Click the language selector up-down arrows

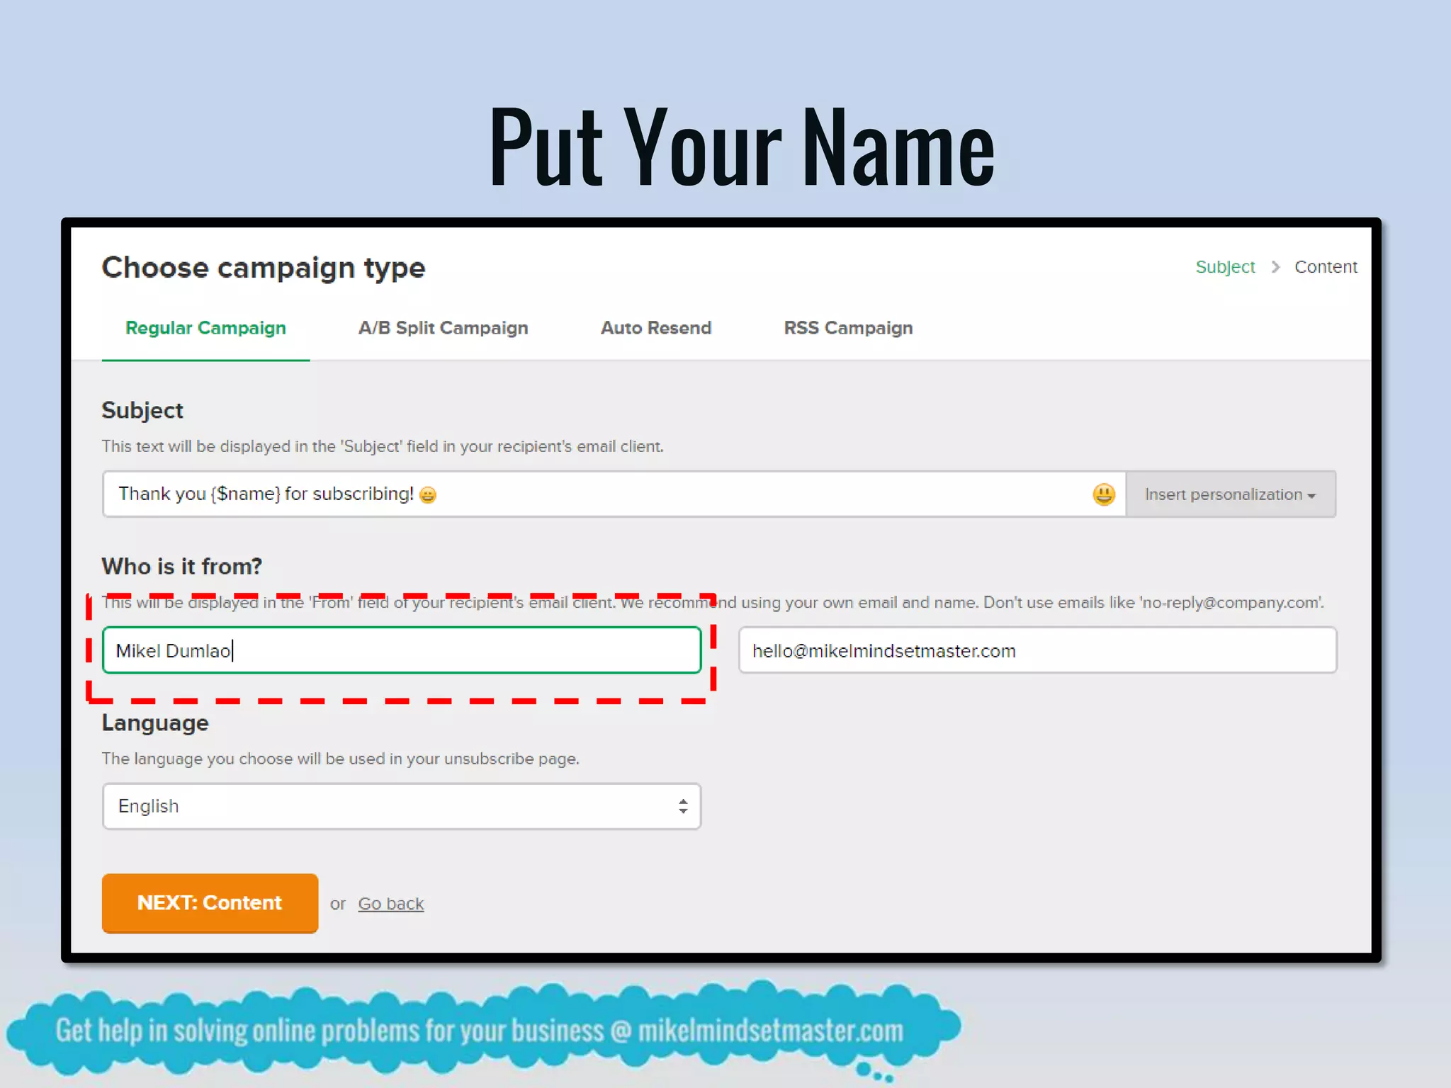(x=682, y=806)
